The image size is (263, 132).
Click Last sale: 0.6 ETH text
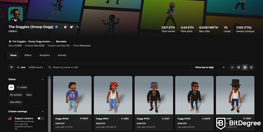tap(186, 127)
